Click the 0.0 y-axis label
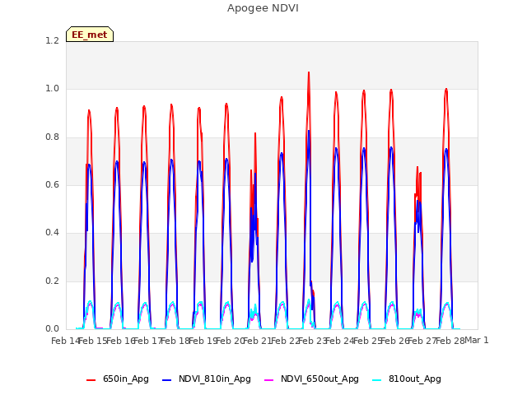The image size is (527, 395). pos(52,328)
